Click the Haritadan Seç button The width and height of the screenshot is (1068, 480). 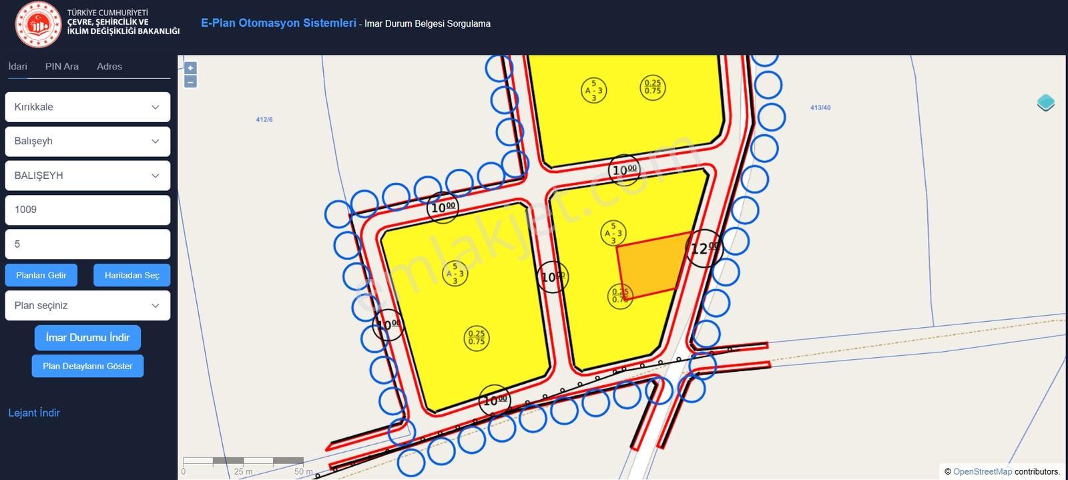tap(132, 275)
